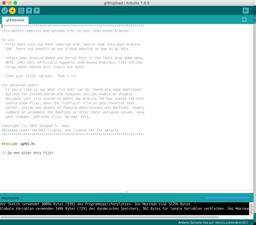The height and width of the screenshot is (225, 256).
Task: Create a new sketch with New icon
Action: click(21, 11)
